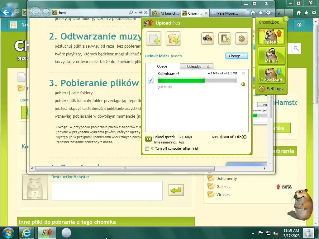Pause the Kalimba.mp3 upload item
This screenshot has width=319, height=239.
pos(243,84)
